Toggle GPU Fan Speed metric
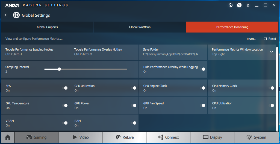The image size is (280, 144). click(x=202, y=105)
